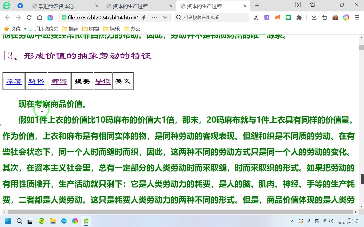Open the extensions puzzle-piece icon
The height and width of the screenshot is (227, 364).
pyautogui.click(x=299, y=17)
